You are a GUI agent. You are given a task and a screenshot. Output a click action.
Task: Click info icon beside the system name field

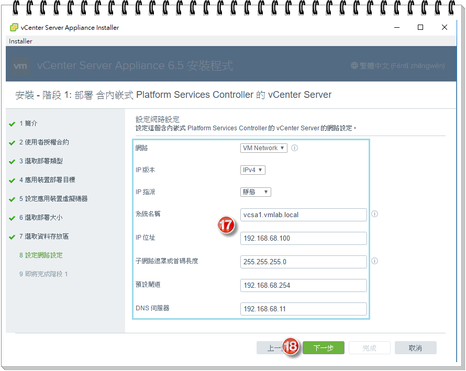tap(374, 214)
